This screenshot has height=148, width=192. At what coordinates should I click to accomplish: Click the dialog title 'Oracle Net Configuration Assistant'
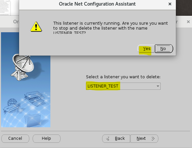click(x=97, y=4)
